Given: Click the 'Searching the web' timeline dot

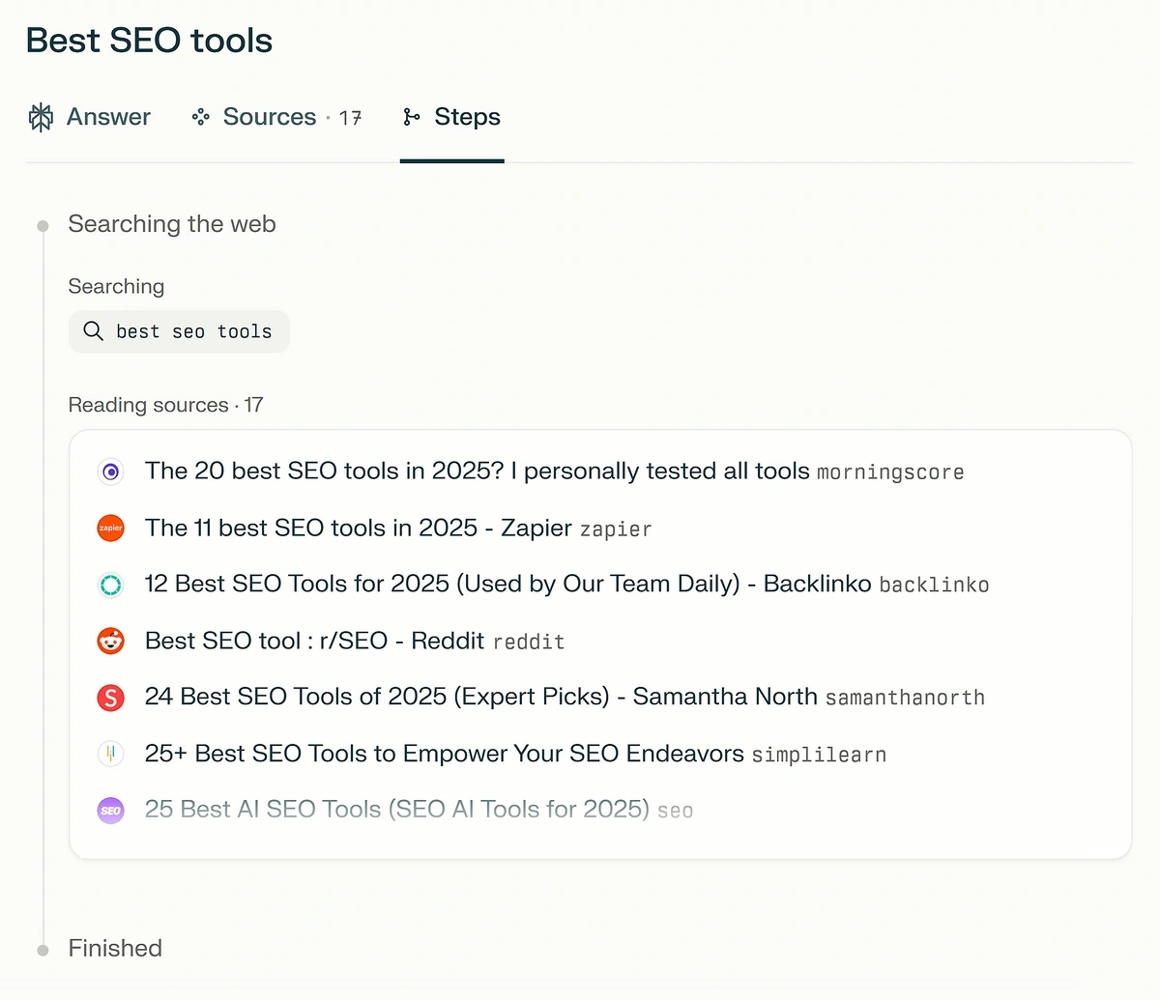Looking at the screenshot, I should click(43, 226).
